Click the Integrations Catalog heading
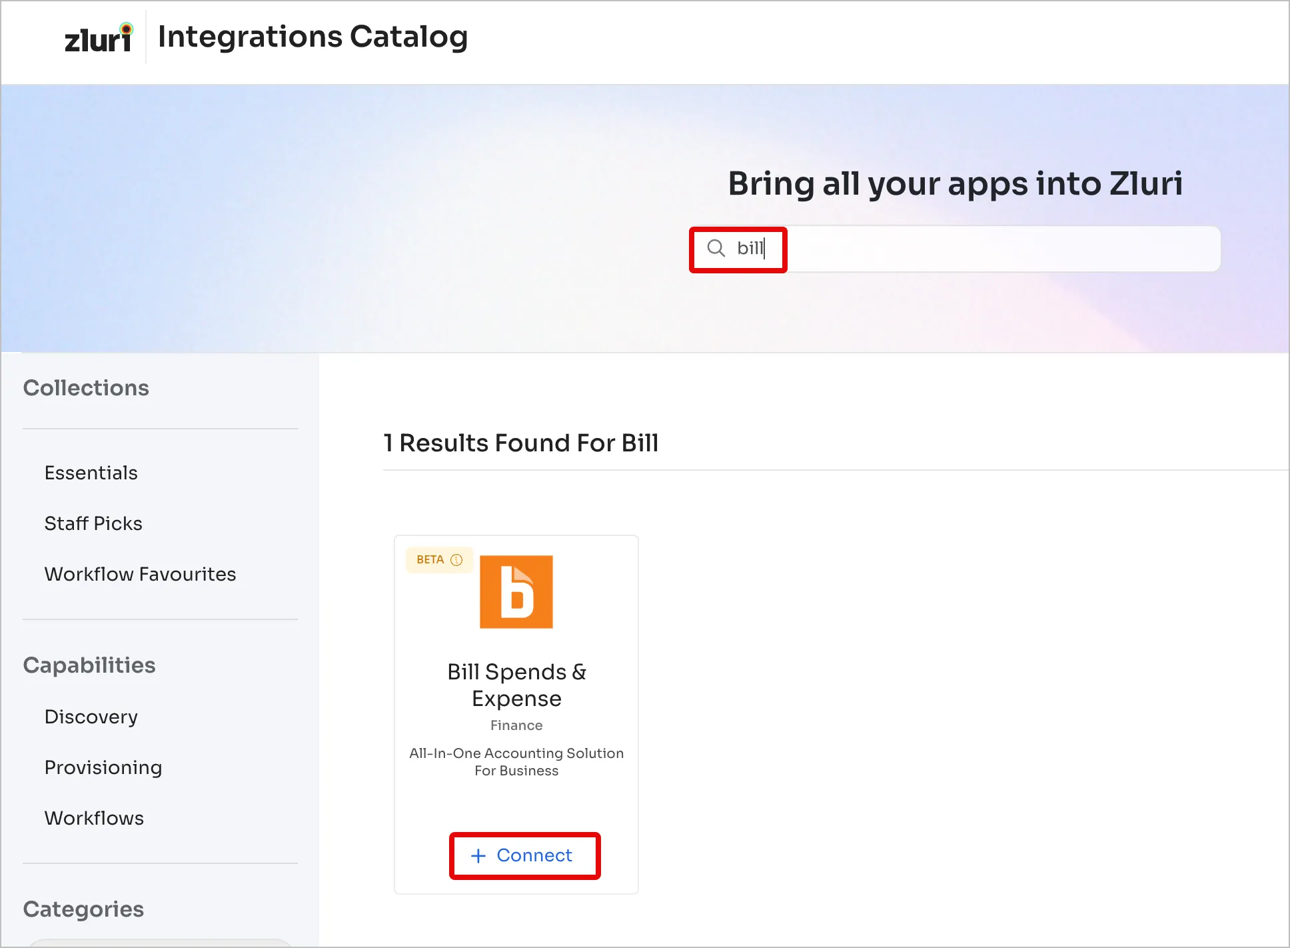This screenshot has height=948, width=1290. click(313, 37)
